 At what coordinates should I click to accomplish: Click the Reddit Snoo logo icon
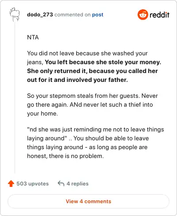(142, 15)
